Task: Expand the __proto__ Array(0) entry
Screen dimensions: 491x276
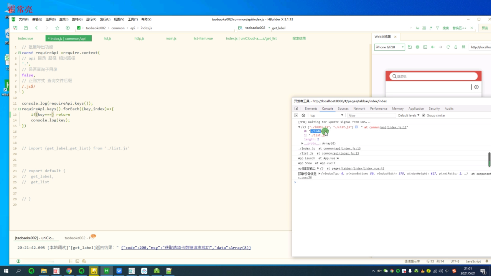Action: [303, 143]
